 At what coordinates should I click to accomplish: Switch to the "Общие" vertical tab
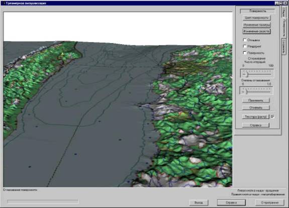pos(283,12)
